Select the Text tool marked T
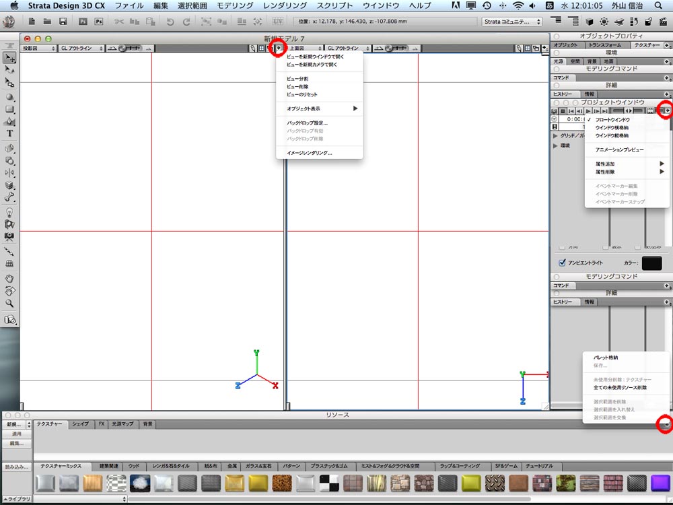This screenshot has height=505, width=673. click(x=9, y=133)
